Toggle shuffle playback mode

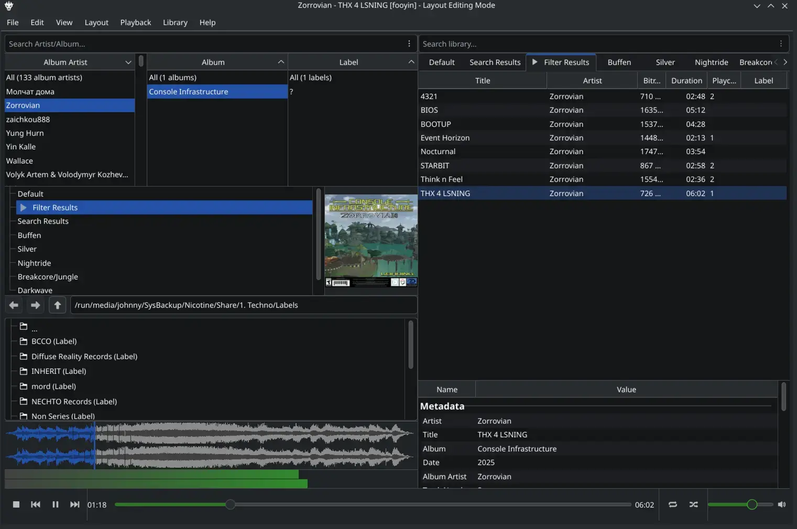tap(694, 504)
